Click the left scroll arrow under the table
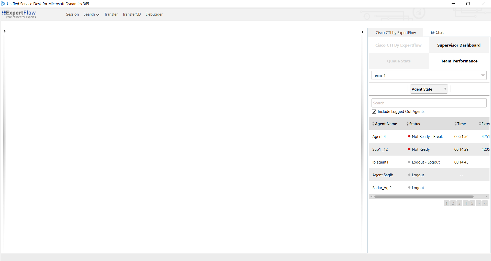This screenshot has width=491, height=261. tap(372, 197)
